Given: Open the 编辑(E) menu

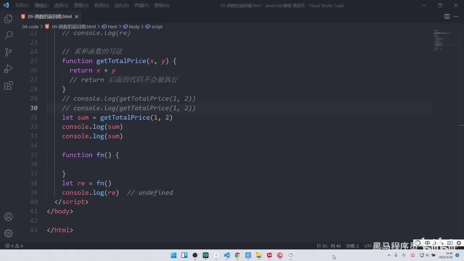Looking at the screenshot, I should pos(42,5).
